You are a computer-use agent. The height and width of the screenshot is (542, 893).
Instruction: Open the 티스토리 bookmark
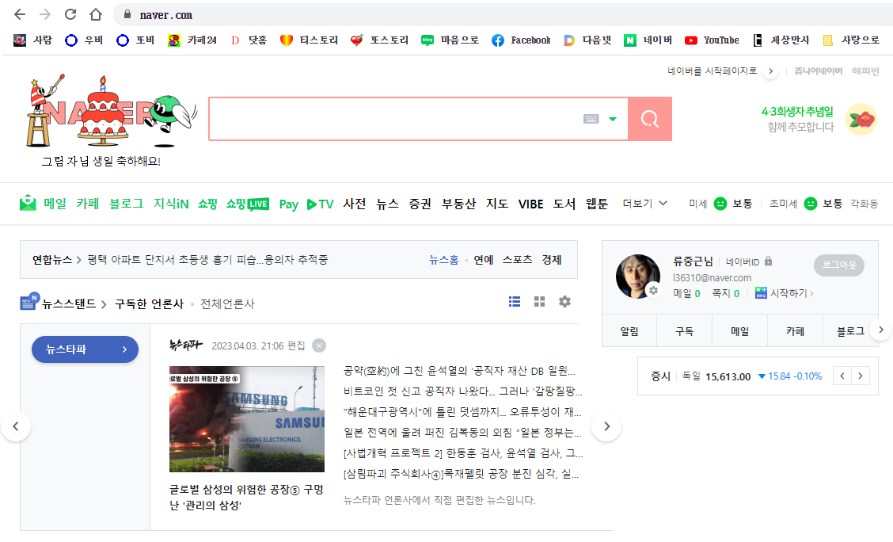point(310,40)
